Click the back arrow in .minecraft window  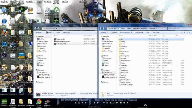100,28
